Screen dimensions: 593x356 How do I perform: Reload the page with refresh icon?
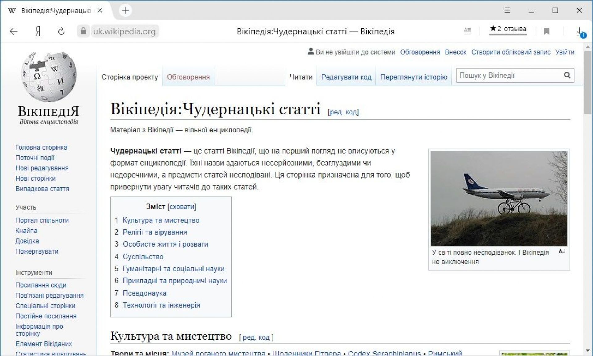coord(61,31)
